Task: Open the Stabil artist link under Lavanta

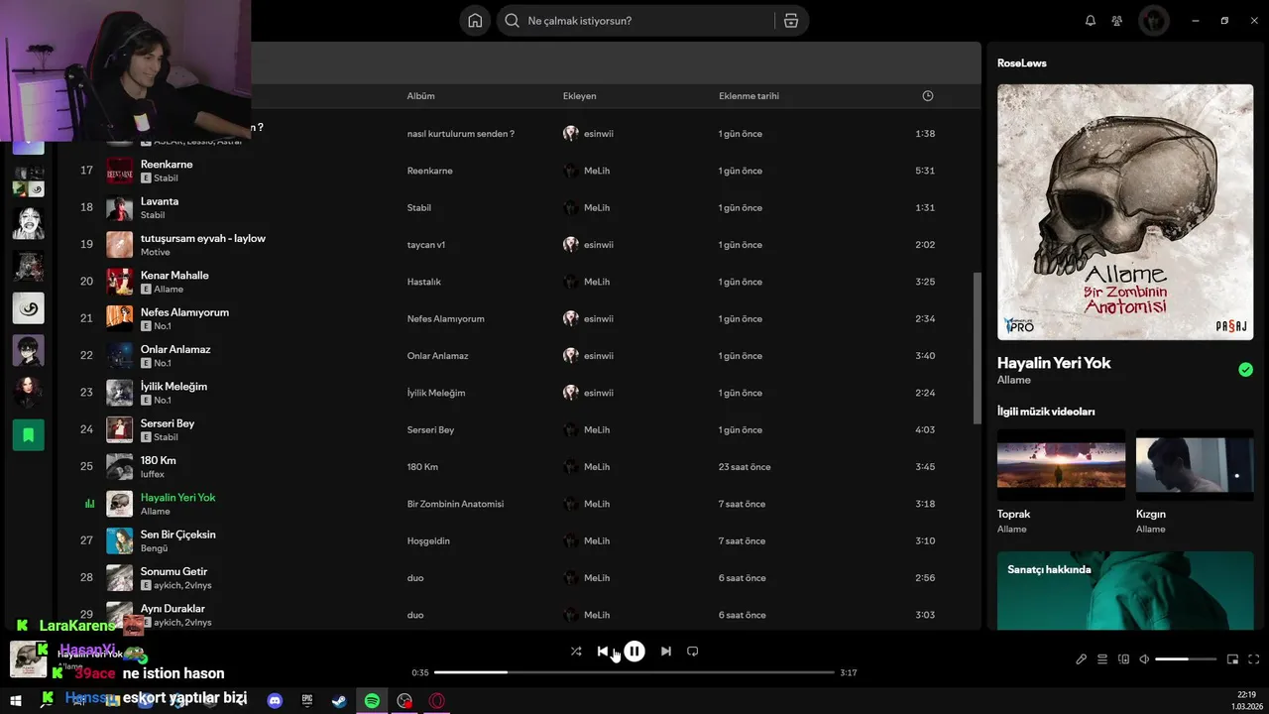Action: tap(153, 215)
